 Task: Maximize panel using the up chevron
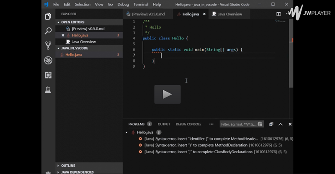(281, 124)
